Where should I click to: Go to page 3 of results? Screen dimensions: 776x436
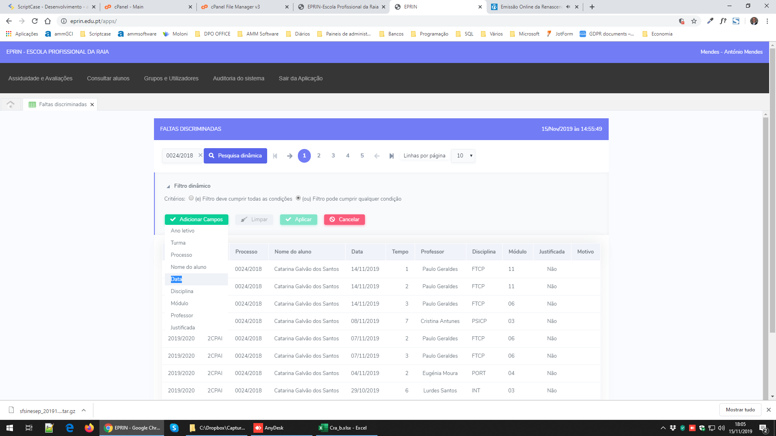333,156
